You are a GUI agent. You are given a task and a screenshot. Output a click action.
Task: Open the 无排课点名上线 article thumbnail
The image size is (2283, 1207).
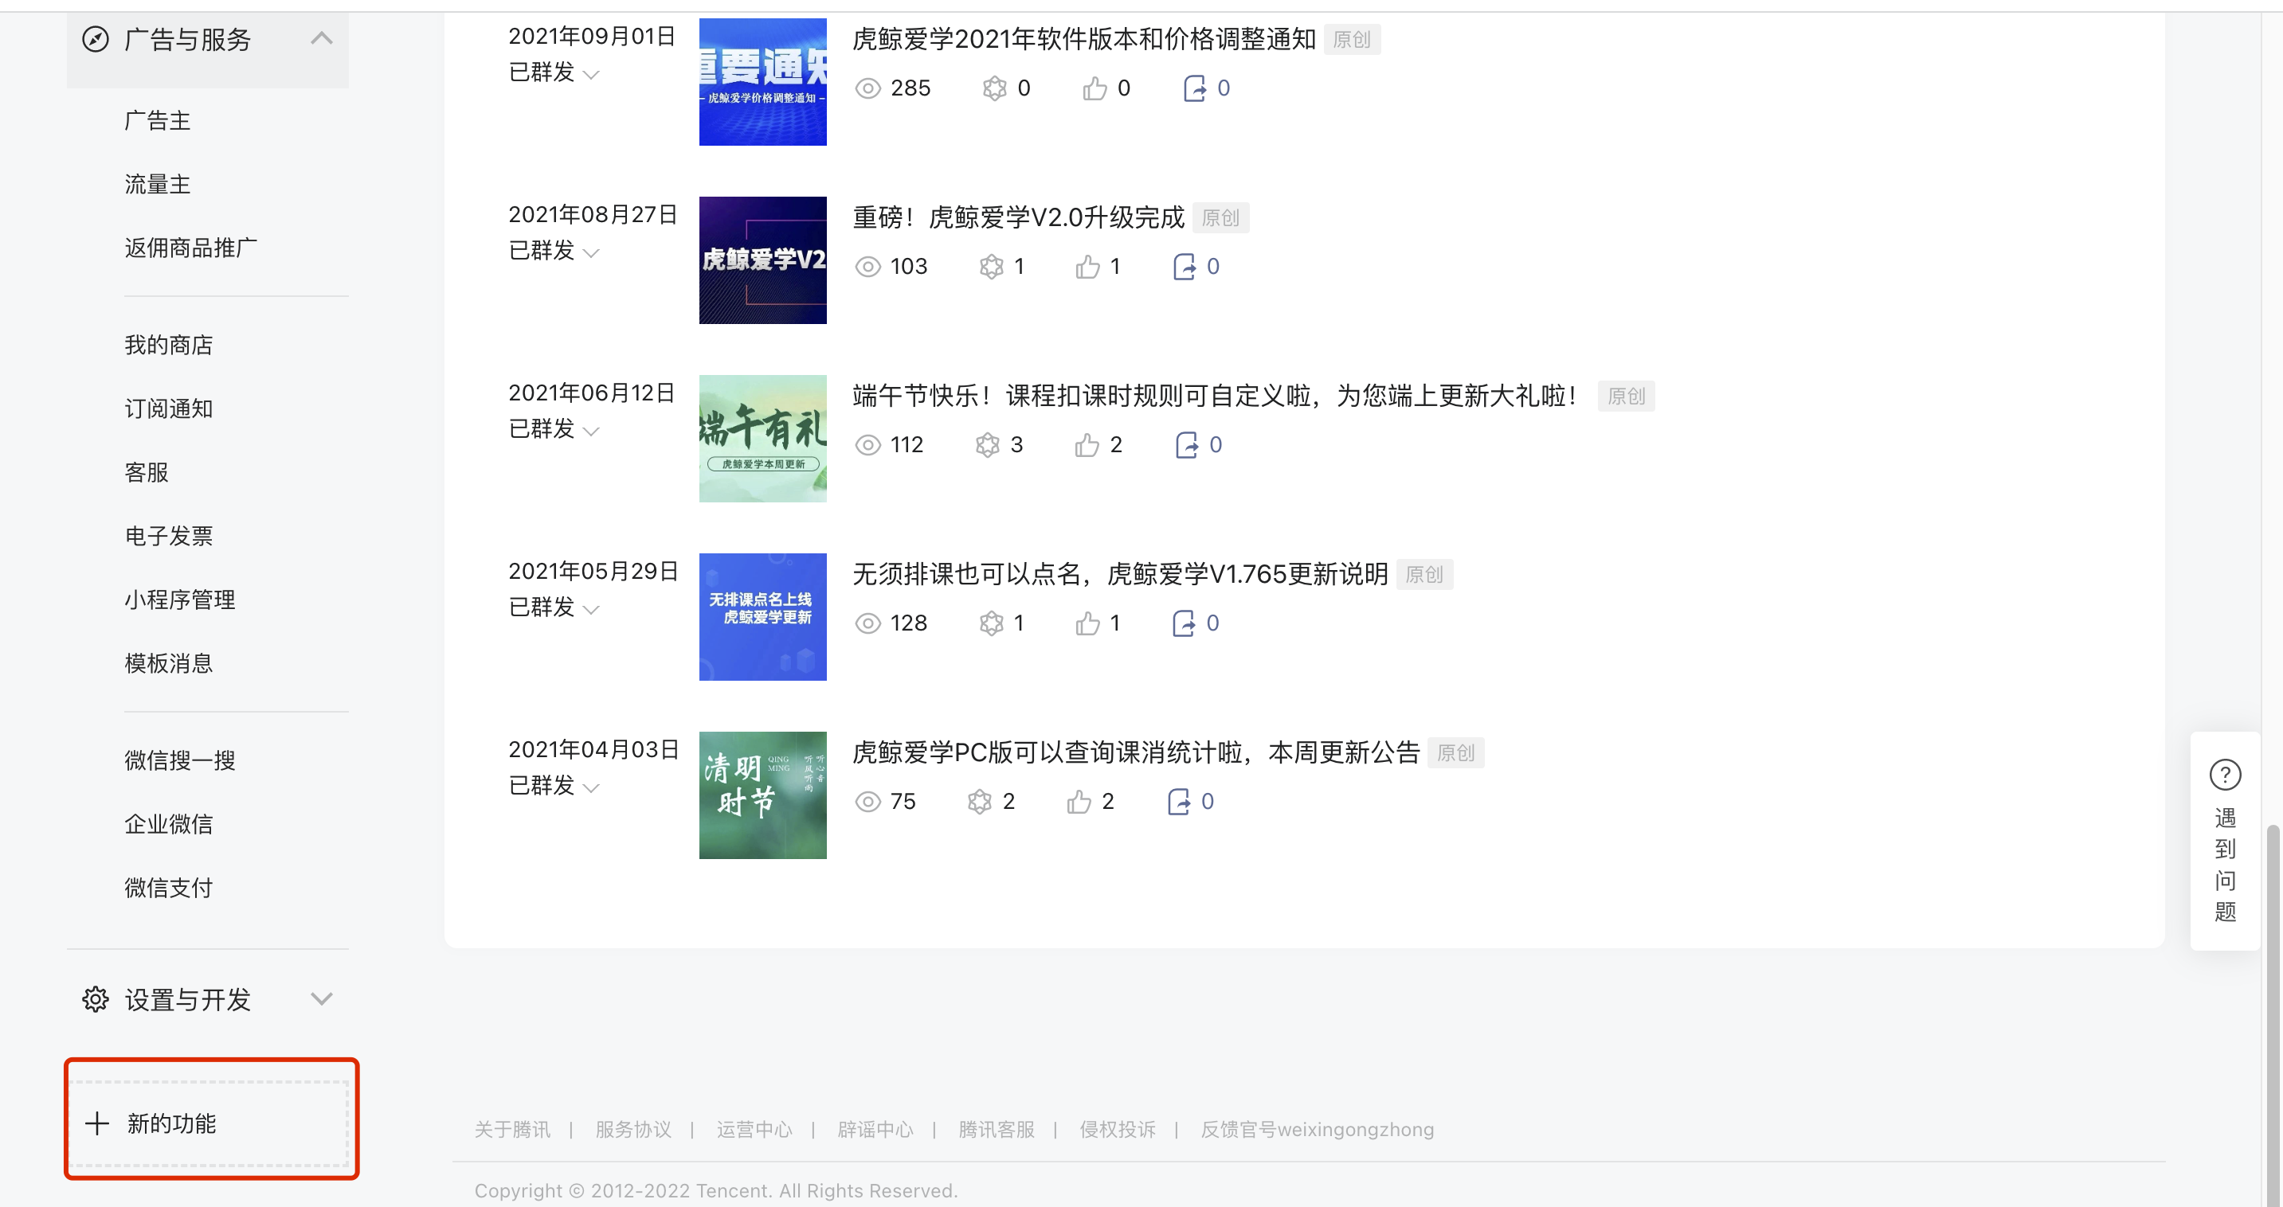[x=763, y=617]
